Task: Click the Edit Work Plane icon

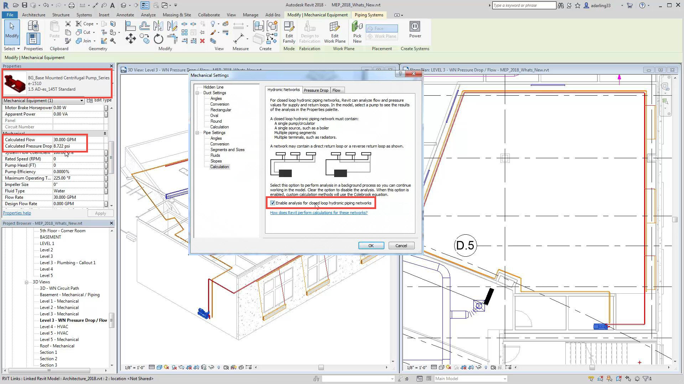Action: (335, 28)
